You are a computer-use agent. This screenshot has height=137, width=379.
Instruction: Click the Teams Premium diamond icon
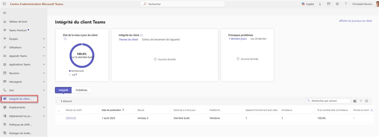[5, 30]
